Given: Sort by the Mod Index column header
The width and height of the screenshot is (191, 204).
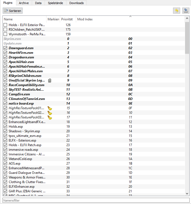Looking at the screenshot, I should tap(130, 19).
